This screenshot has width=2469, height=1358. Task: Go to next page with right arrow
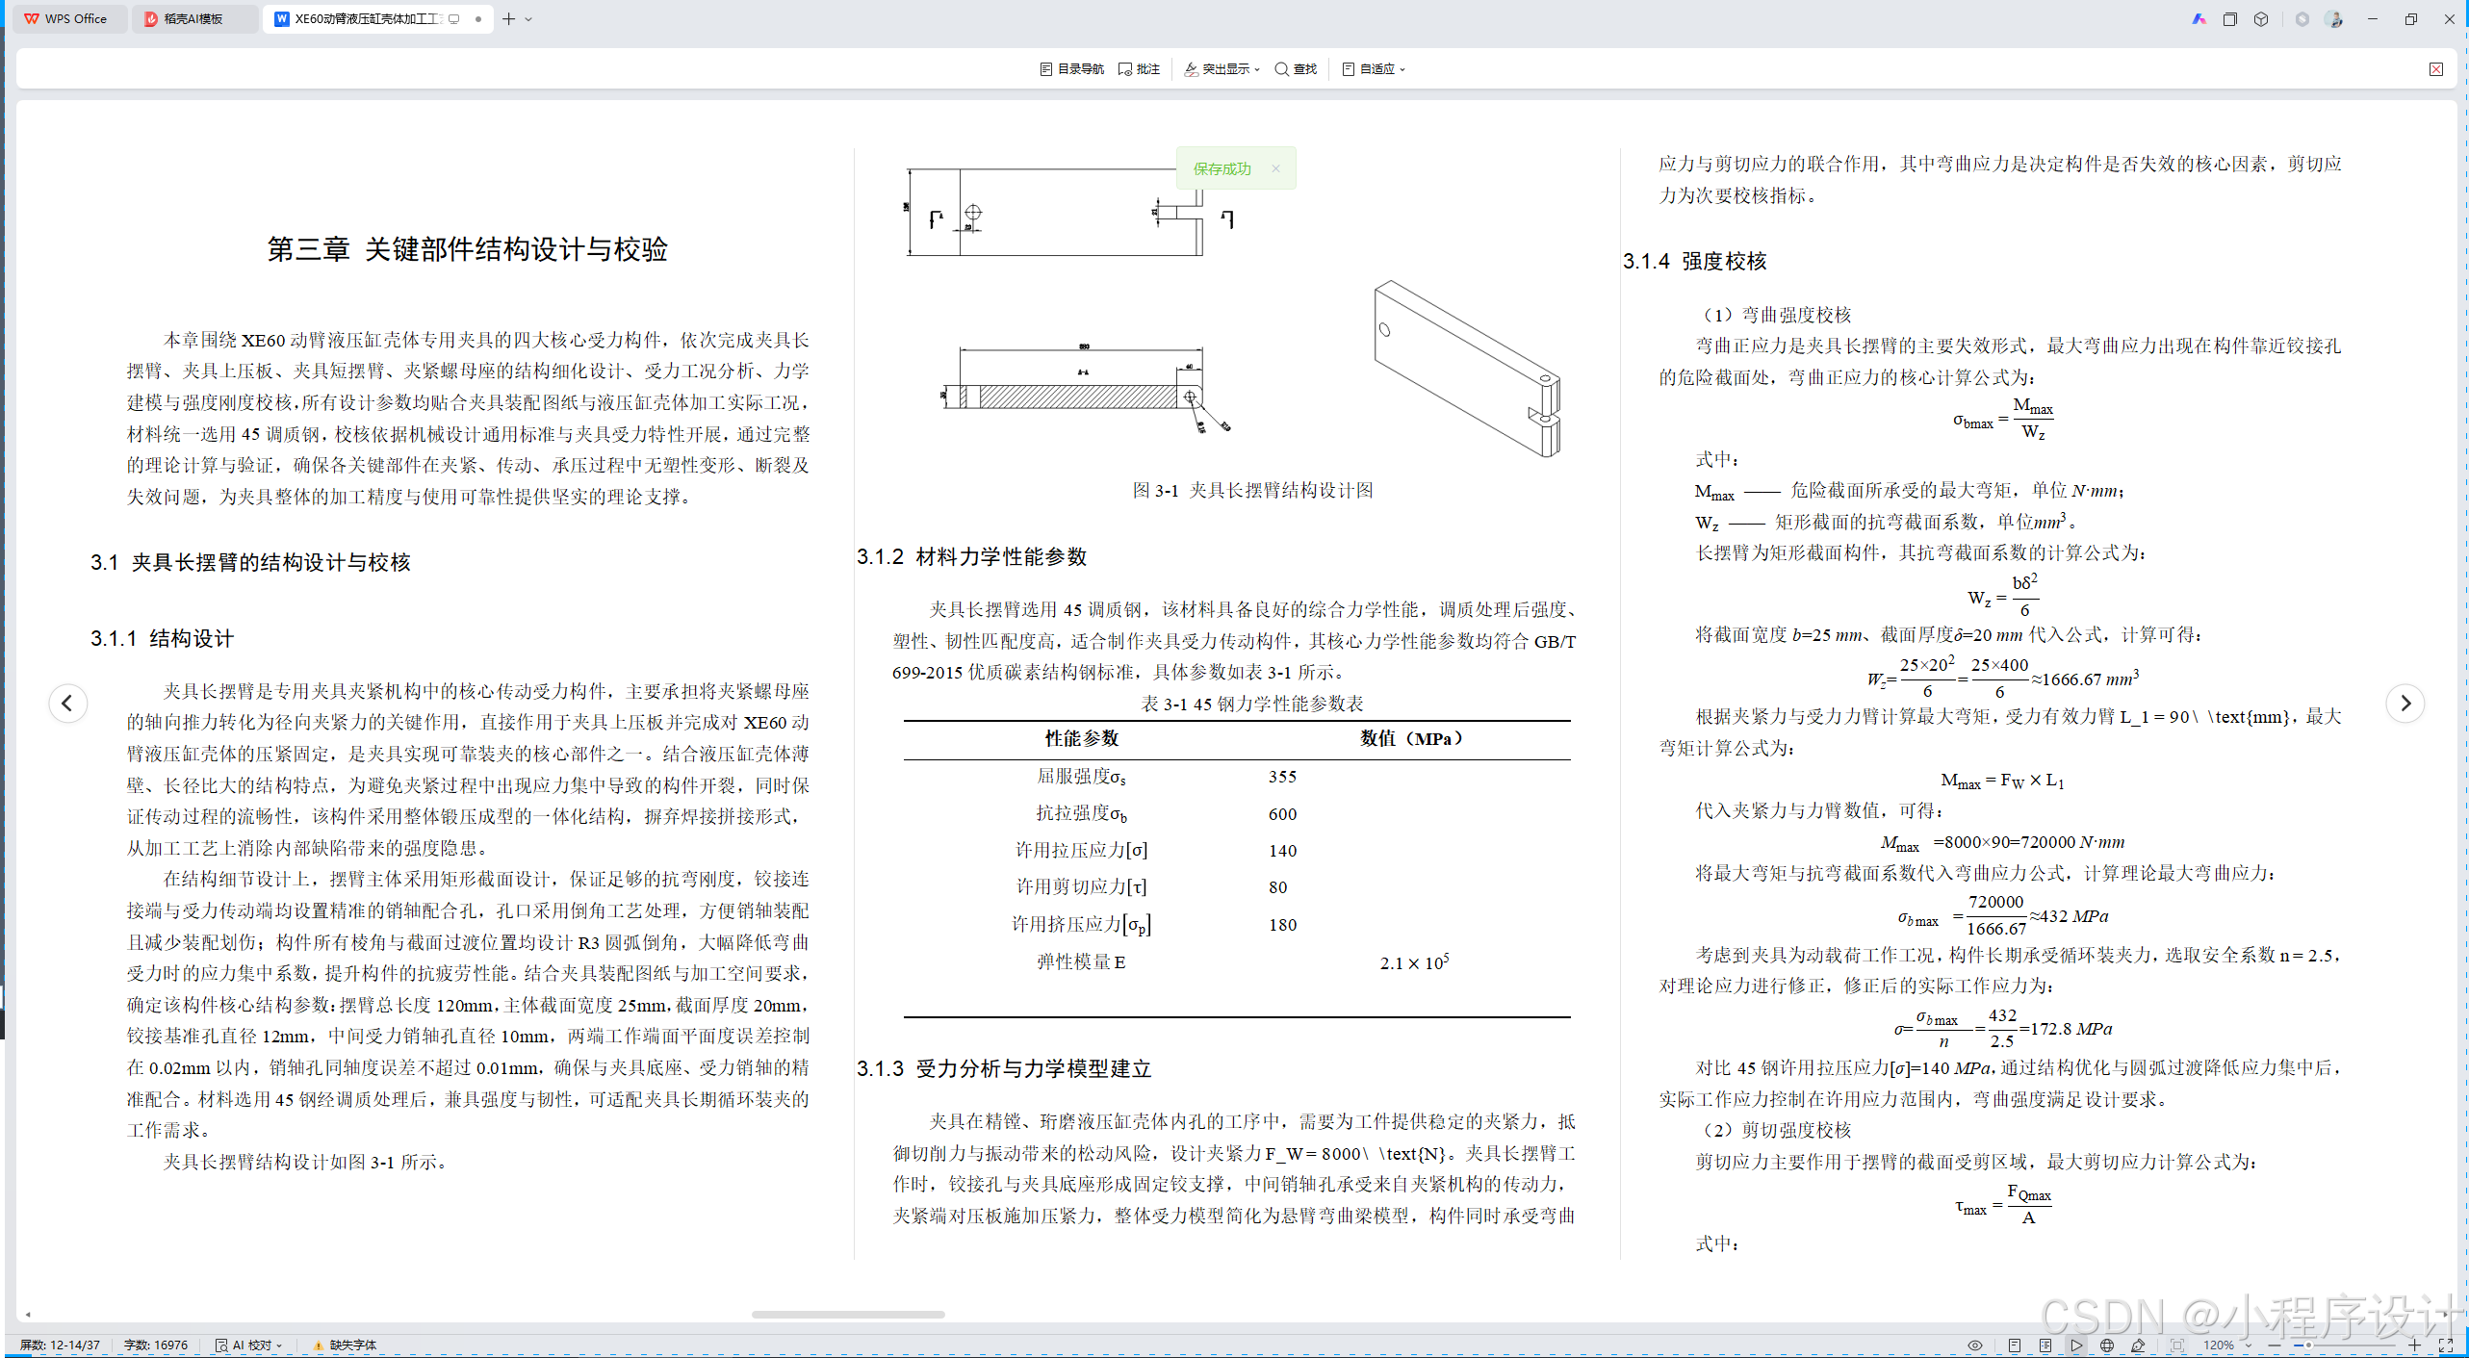pyautogui.click(x=2405, y=703)
